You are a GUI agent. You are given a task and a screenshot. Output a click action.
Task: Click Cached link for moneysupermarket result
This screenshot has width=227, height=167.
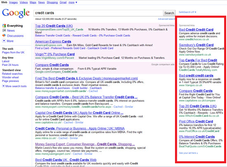[x=93, y=91]
